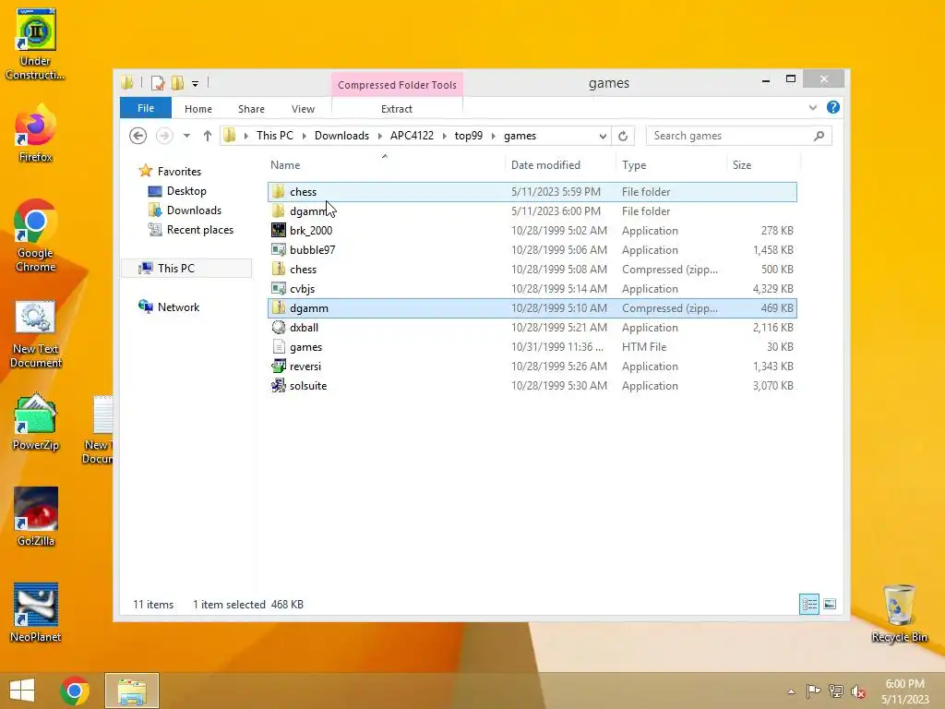Expand breadcrumb arrow after This PC
This screenshot has width=945, height=709.
point(304,136)
